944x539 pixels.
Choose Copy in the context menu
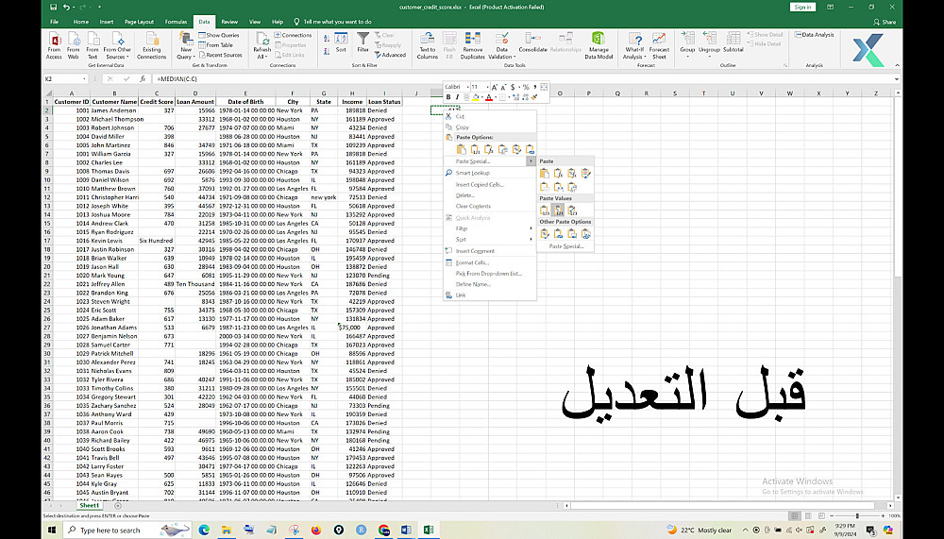(x=489, y=127)
